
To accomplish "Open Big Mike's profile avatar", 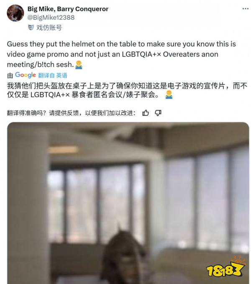I will coord(15,13).
